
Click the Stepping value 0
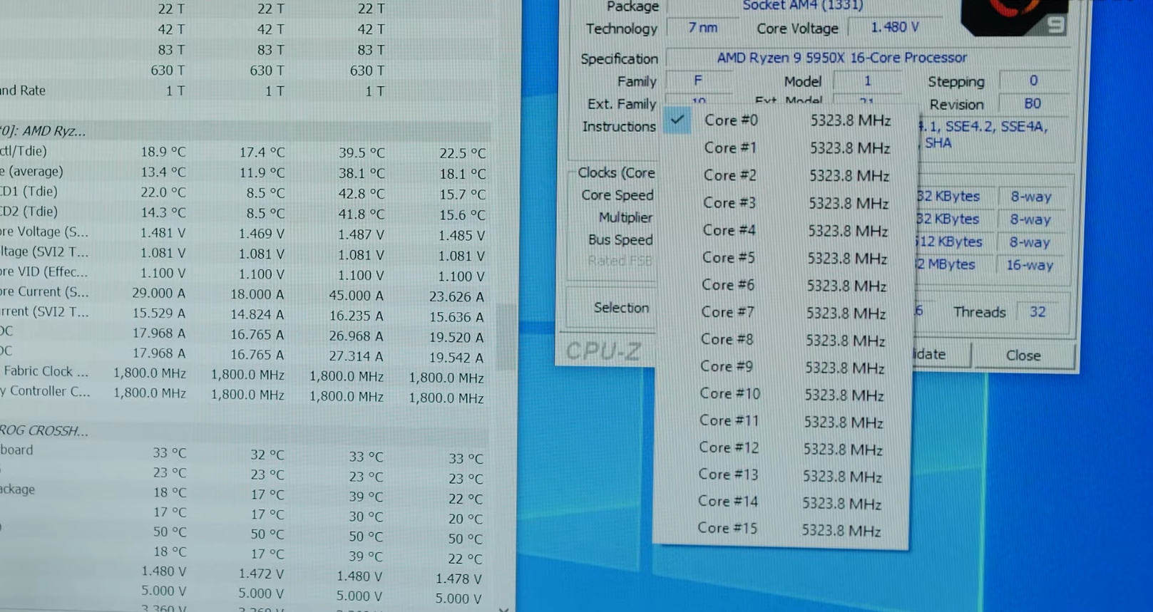coord(1033,81)
